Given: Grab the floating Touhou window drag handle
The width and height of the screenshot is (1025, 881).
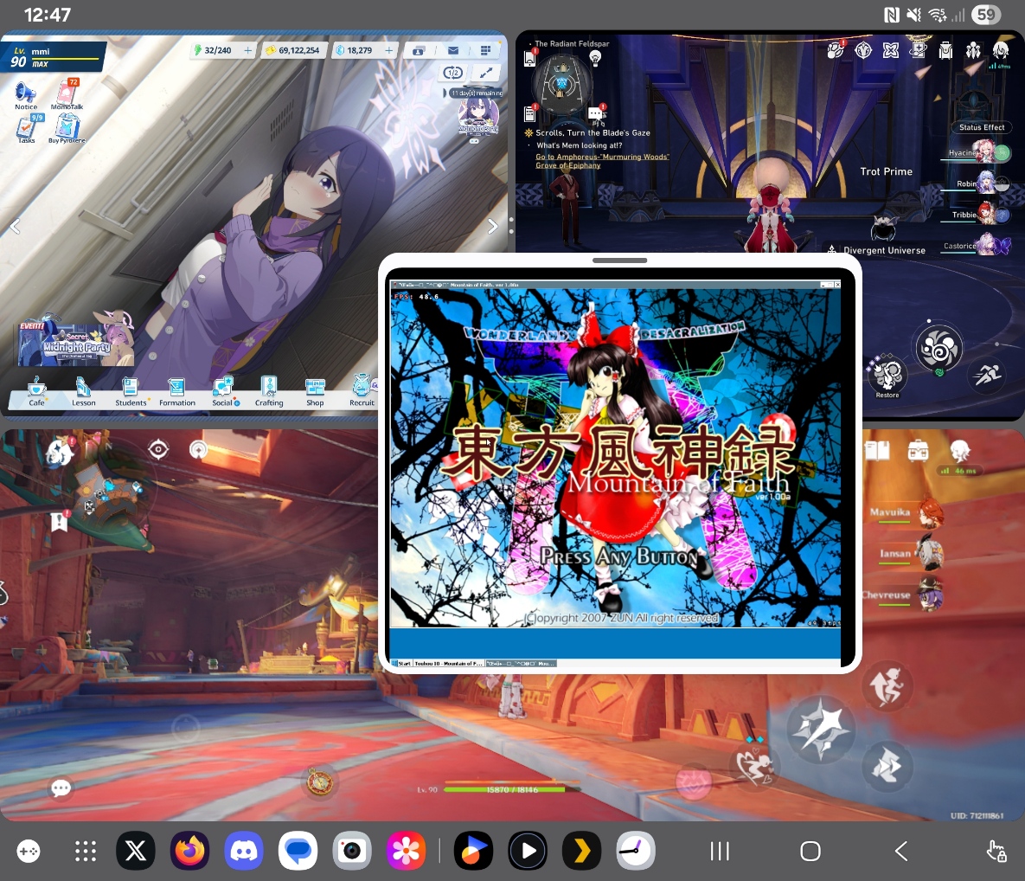Looking at the screenshot, I should click(619, 260).
